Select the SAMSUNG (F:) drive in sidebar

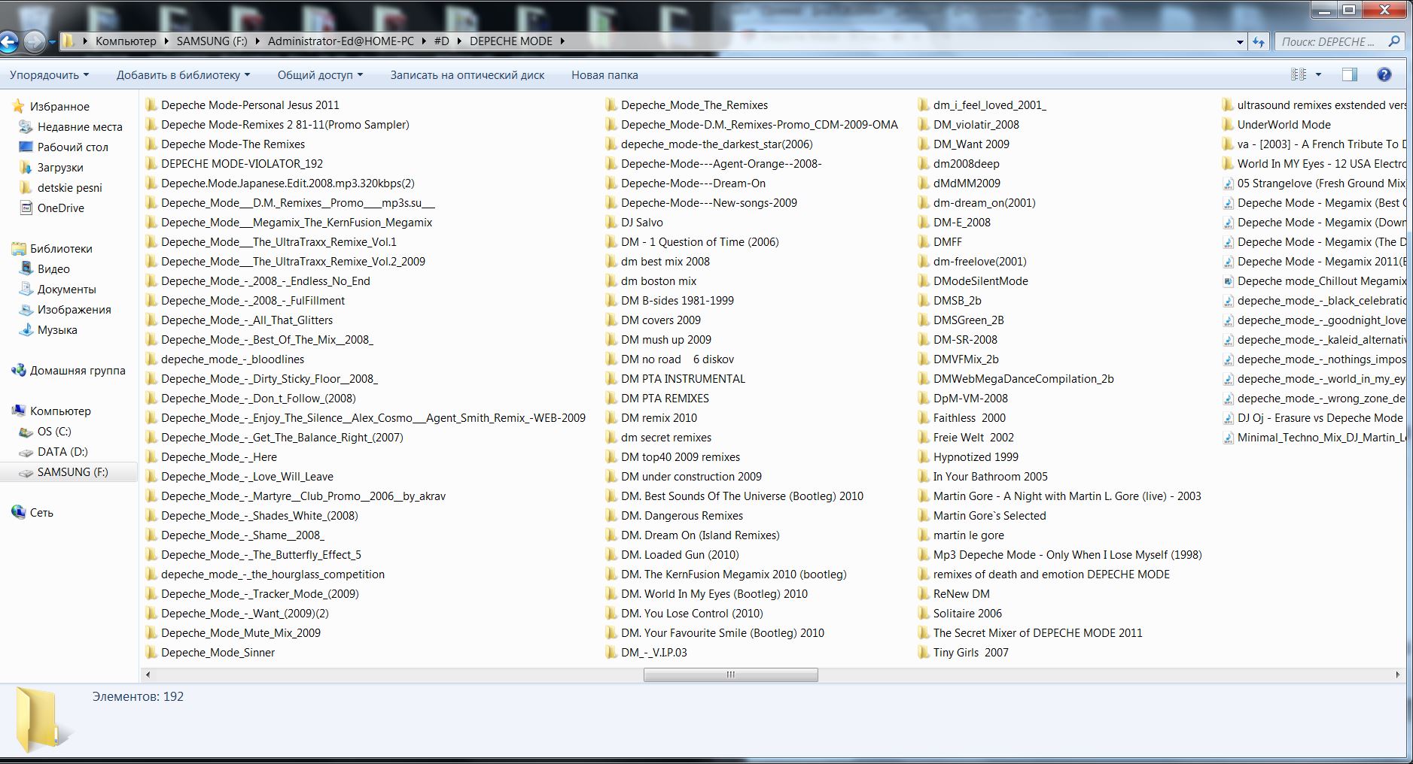(x=73, y=472)
